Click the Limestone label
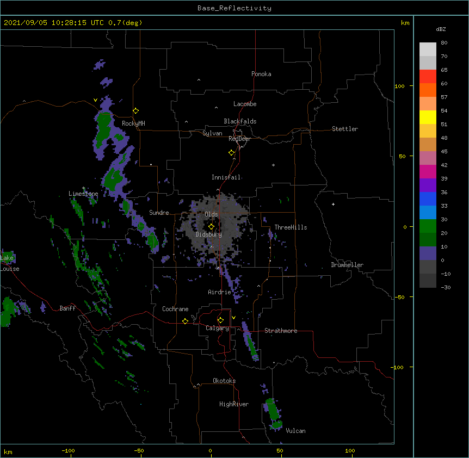469x458 pixels. point(83,194)
